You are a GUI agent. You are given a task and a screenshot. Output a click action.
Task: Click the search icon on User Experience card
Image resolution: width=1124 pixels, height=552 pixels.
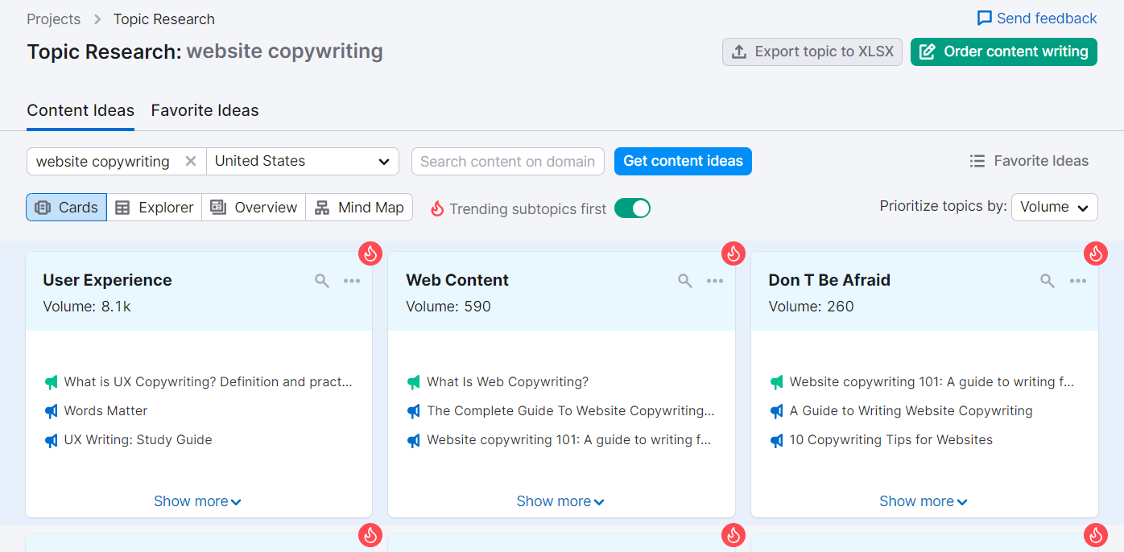[322, 281]
